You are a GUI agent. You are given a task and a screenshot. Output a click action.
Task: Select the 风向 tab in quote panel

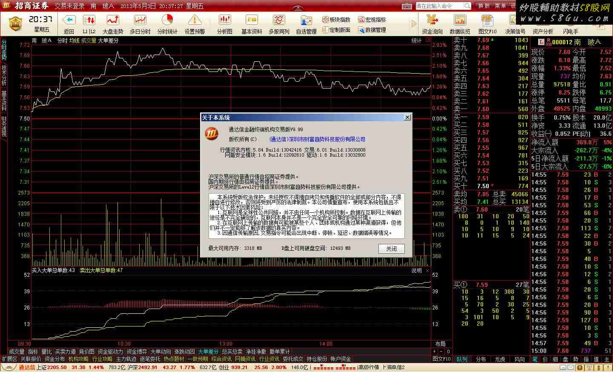tap(519, 359)
